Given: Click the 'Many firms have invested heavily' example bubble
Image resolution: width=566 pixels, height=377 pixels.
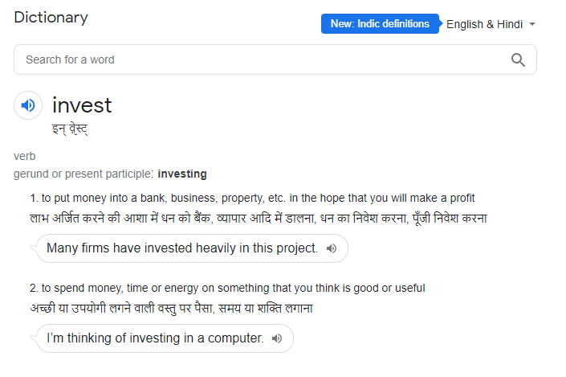Looking at the screenshot, I should coord(192,248).
